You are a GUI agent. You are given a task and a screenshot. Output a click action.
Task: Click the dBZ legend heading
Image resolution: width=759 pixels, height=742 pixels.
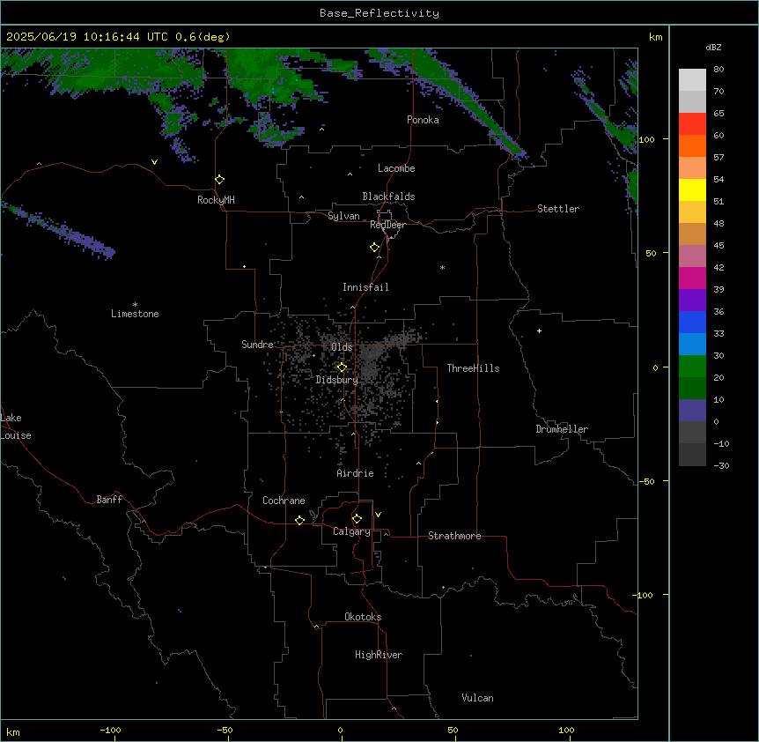713,47
